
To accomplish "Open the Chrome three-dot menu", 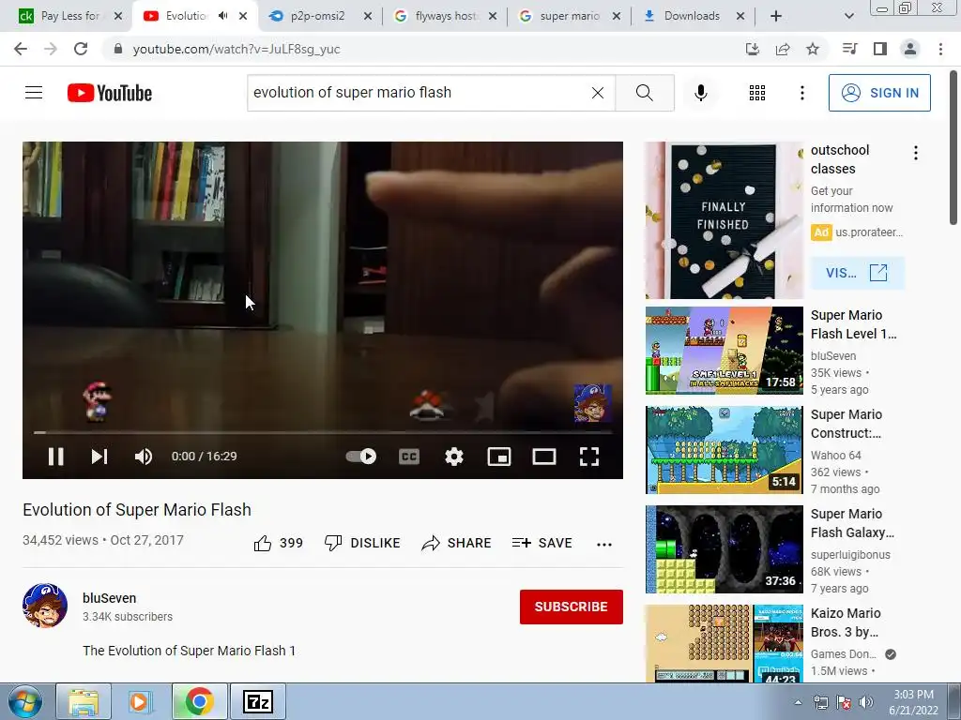I will (940, 49).
